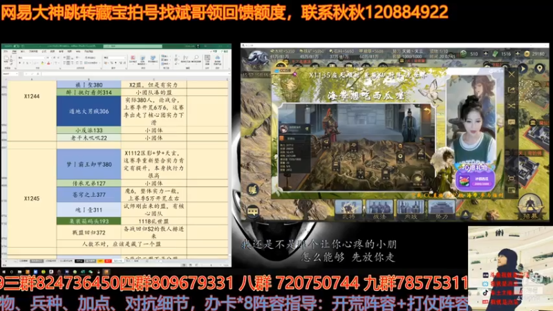This screenshot has height=311, width=553.
Task: Click the map location pin icon
Action: [x=539, y=68]
